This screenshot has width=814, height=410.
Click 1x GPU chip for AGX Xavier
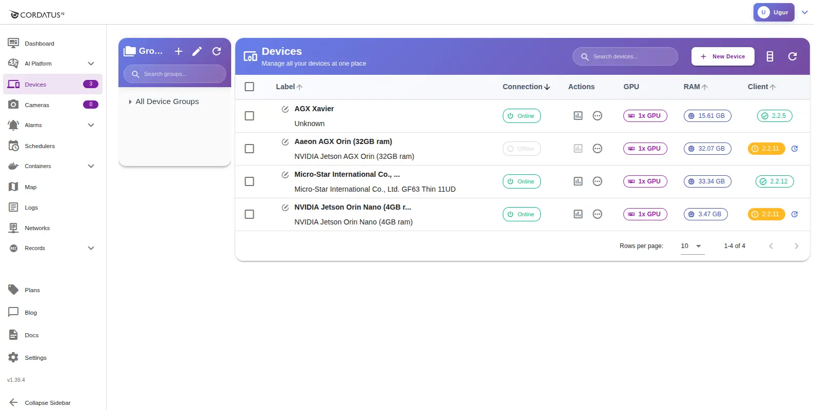645,116
